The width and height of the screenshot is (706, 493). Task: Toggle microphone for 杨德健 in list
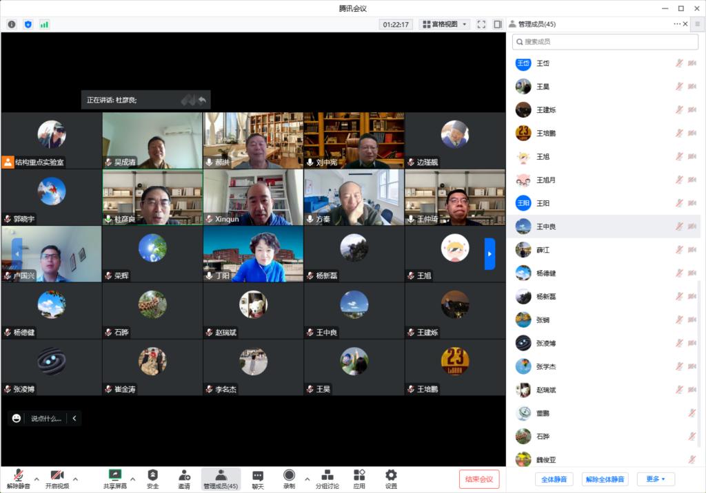679,273
